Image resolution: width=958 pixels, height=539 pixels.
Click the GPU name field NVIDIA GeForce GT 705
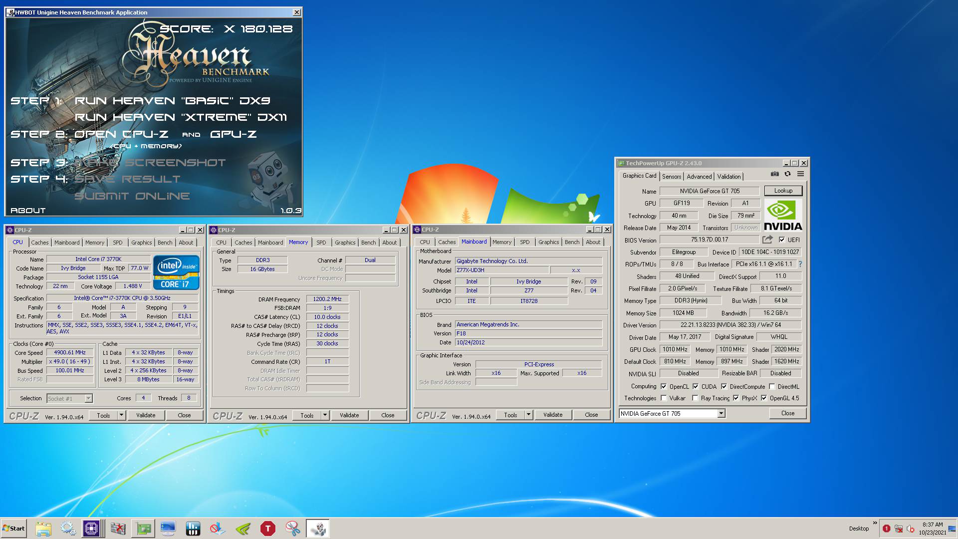pyautogui.click(x=710, y=191)
